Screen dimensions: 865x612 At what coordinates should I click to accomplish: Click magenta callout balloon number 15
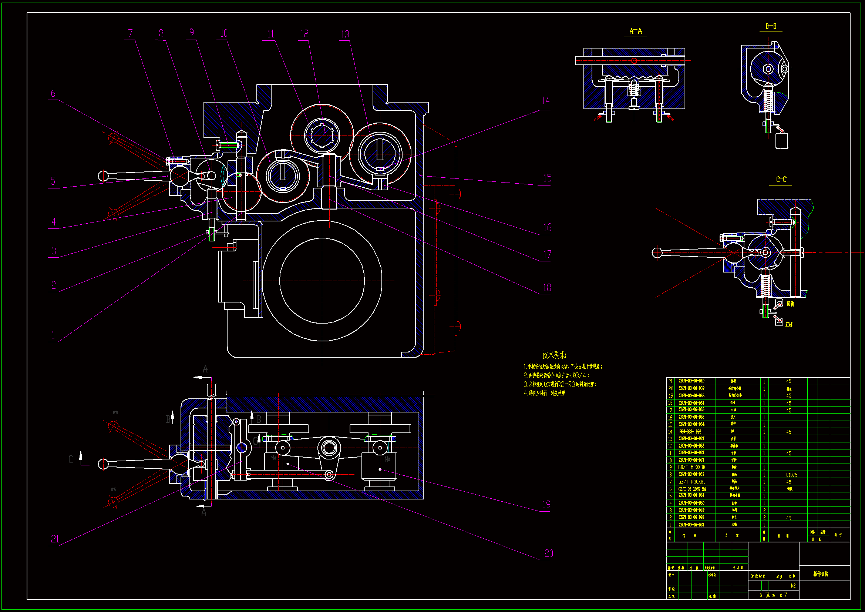548,178
